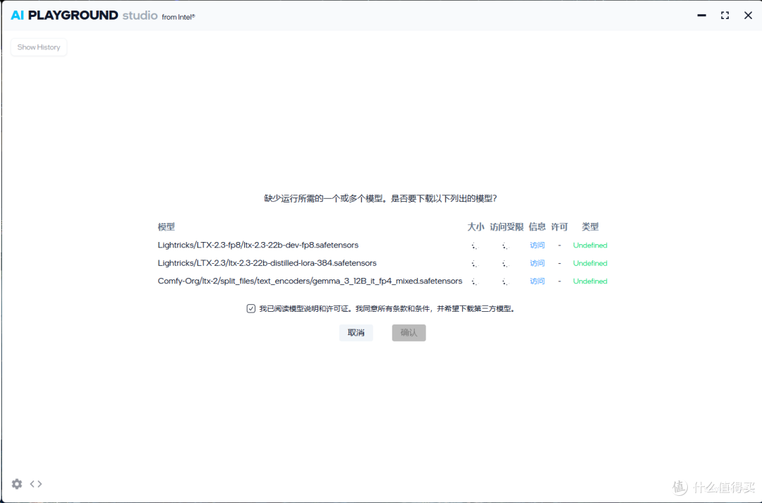Click the missing models prompt message
This screenshot has width=762, height=503.
[x=380, y=198]
